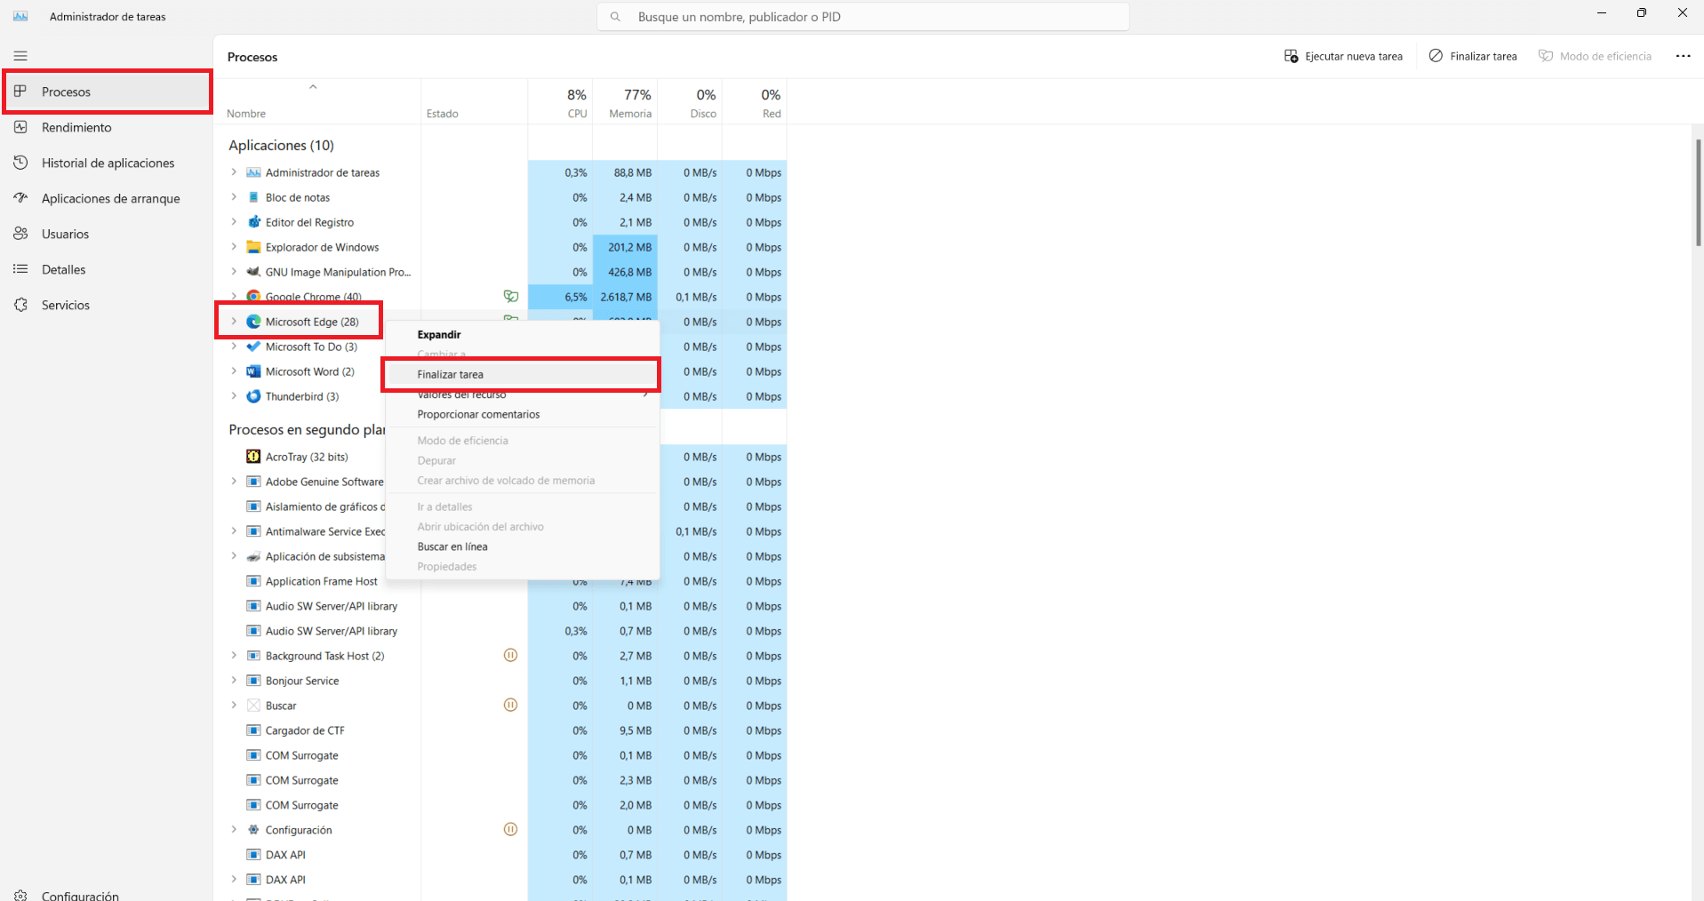Click Finalizar tarea button in toolbar
This screenshot has width=1704, height=901.
tap(1473, 56)
